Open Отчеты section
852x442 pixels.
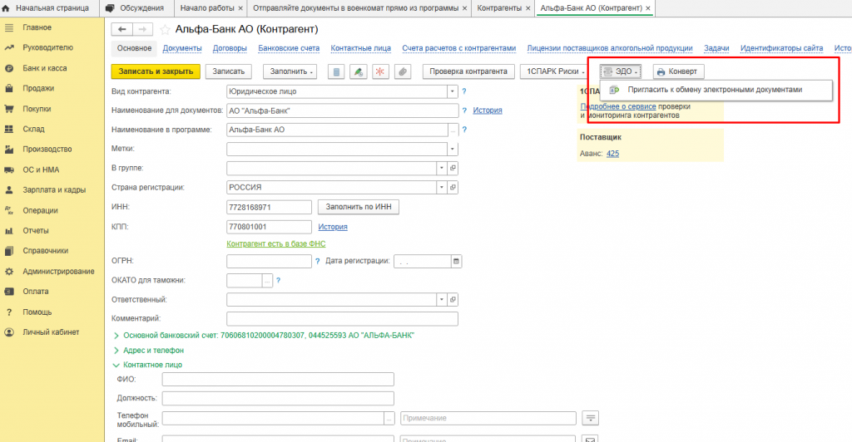[35, 230]
